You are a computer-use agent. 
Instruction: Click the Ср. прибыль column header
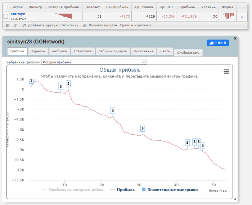click(117, 7)
